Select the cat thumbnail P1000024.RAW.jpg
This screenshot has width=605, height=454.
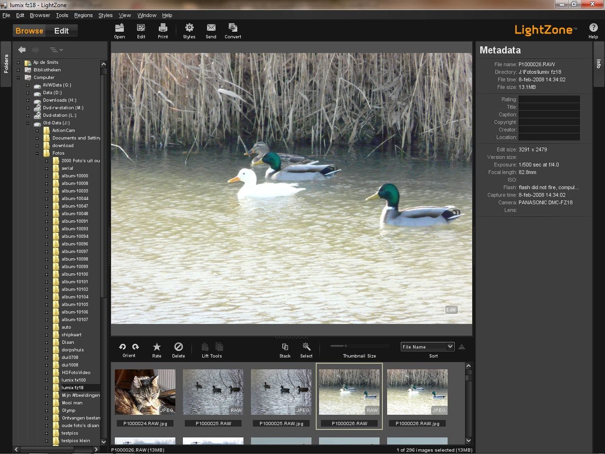click(145, 392)
